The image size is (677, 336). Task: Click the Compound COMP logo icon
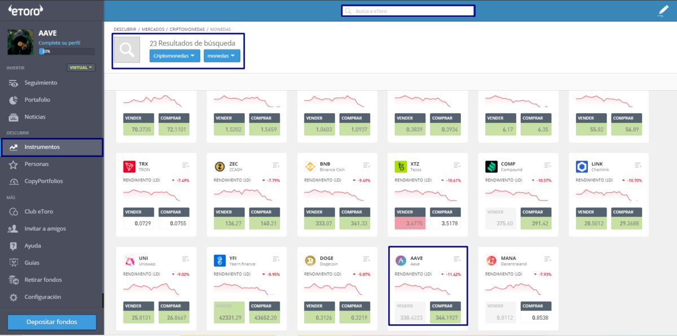pyautogui.click(x=491, y=167)
